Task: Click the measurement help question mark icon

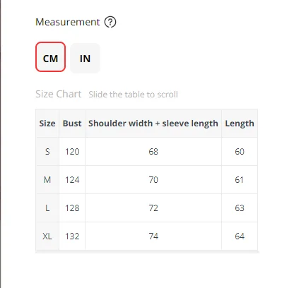Action: coord(110,22)
